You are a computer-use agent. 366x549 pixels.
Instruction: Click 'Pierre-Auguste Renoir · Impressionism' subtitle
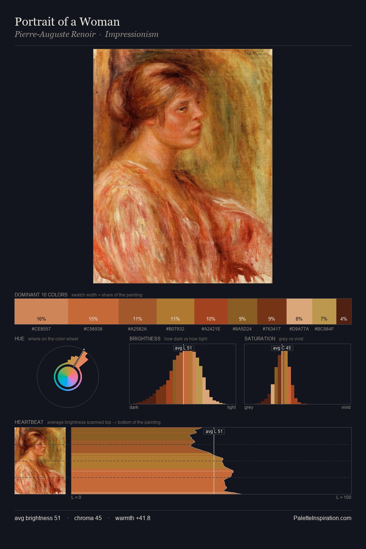point(87,34)
